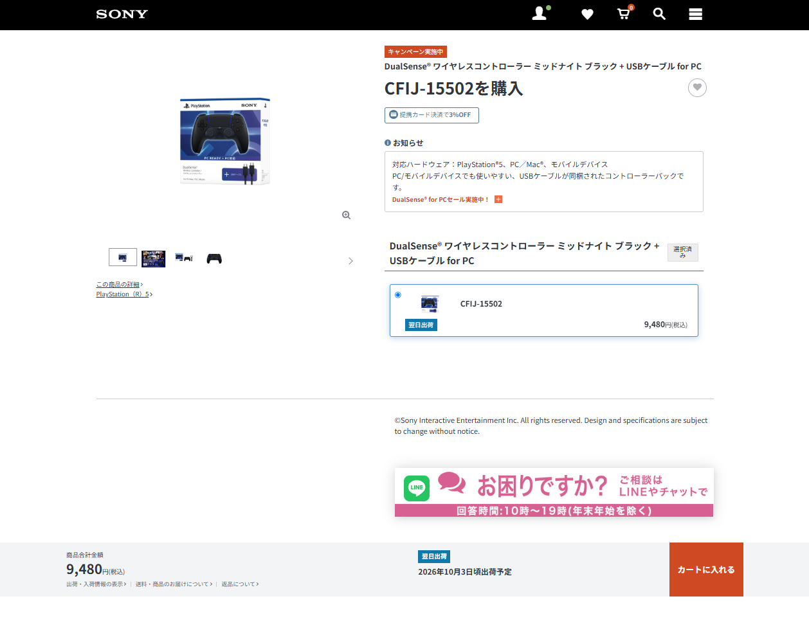Click the 商品合計金額 total price
The image size is (809, 619).
(96, 570)
